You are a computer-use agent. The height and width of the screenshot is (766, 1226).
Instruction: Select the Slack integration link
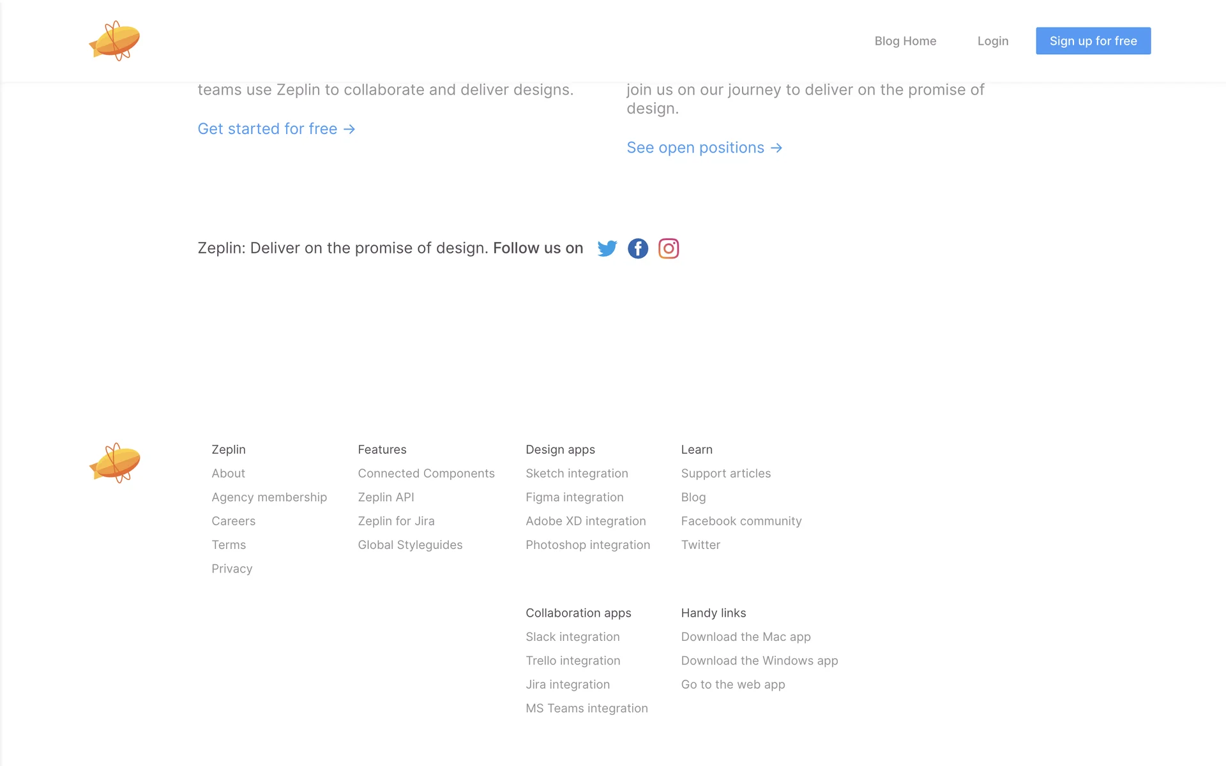click(572, 637)
